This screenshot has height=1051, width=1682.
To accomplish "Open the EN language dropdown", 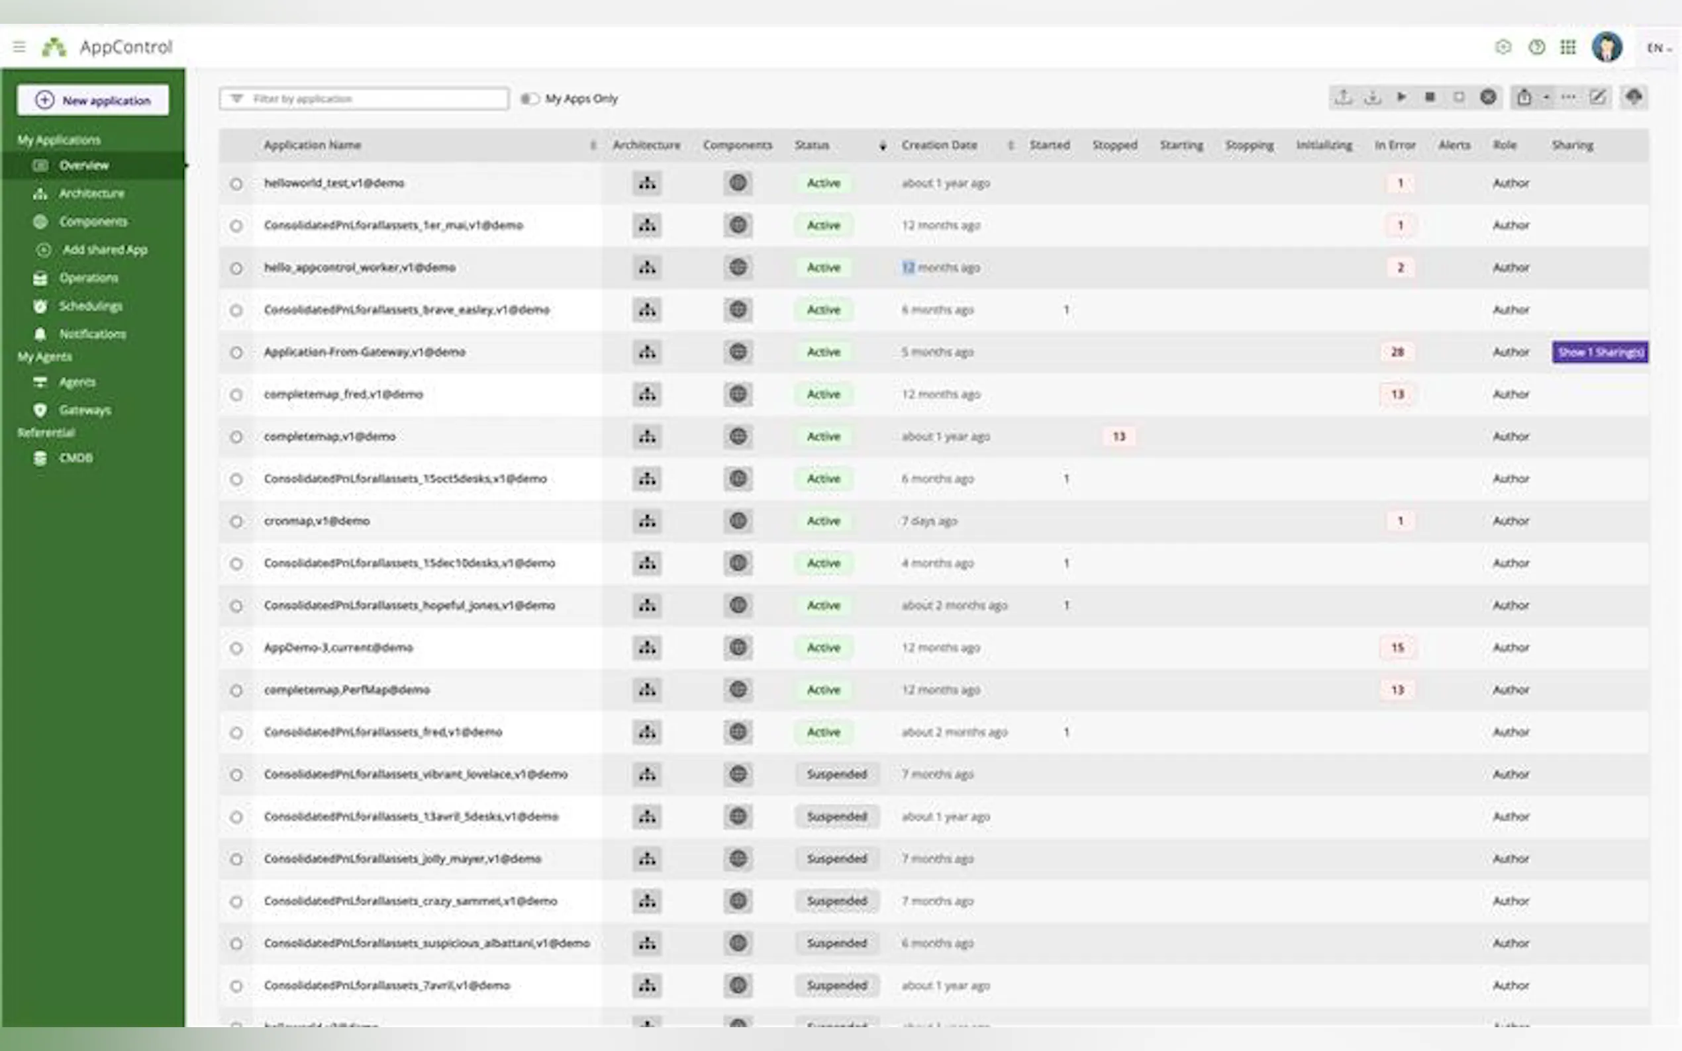I will [x=1658, y=48].
